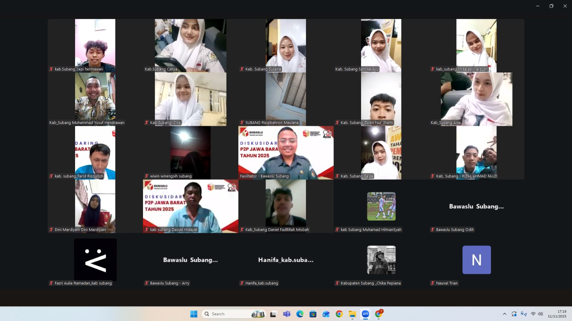Click Fazri Aulia Ramadan's participant tile
The width and height of the screenshot is (572, 321).
[95, 260]
